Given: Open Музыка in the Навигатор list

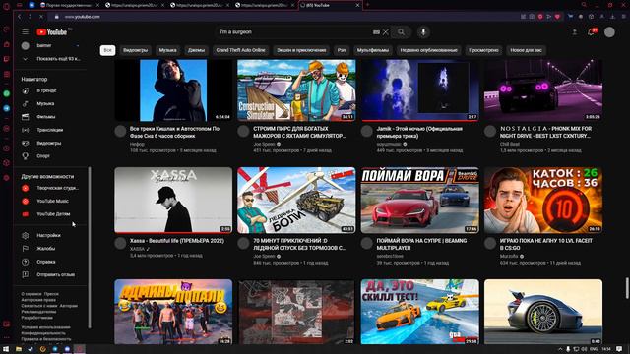Looking at the screenshot, I should pos(50,103).
